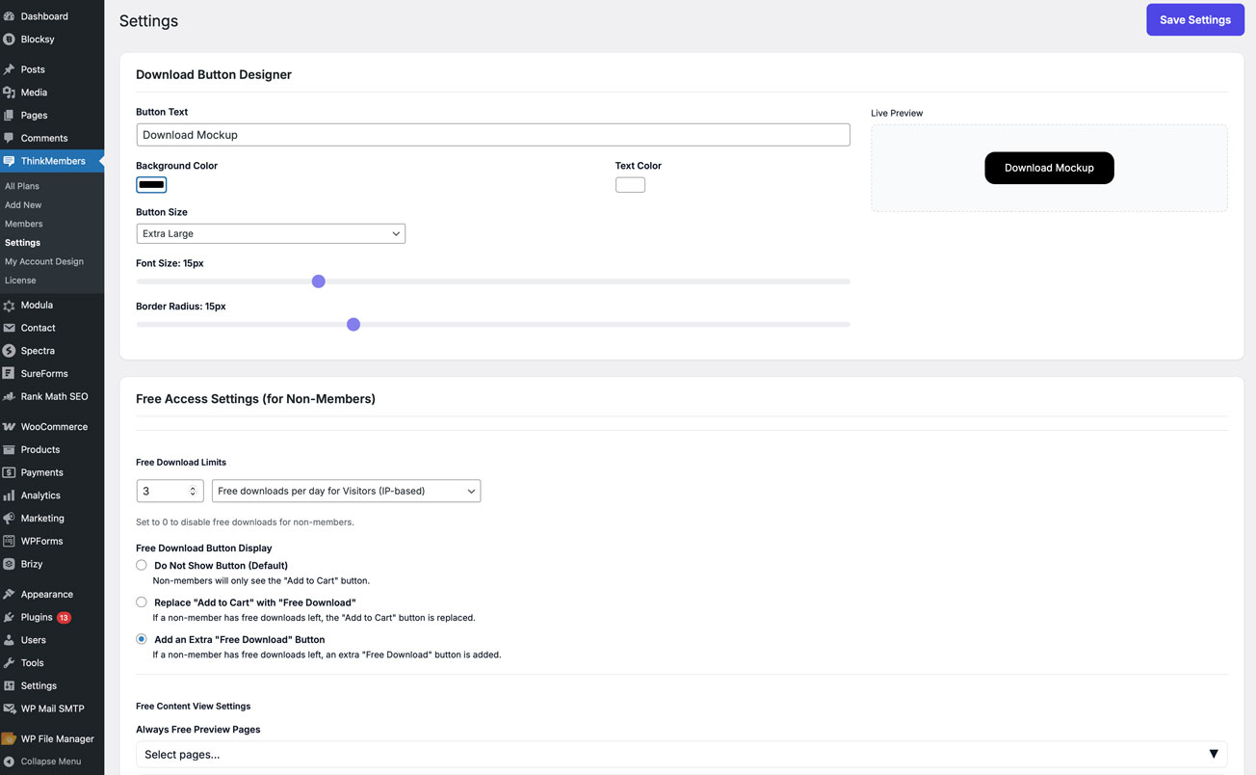Click the Text Color swatch
Image resolution: width=1256 pixels, height=775 pixels.
(x=630, y=184)
